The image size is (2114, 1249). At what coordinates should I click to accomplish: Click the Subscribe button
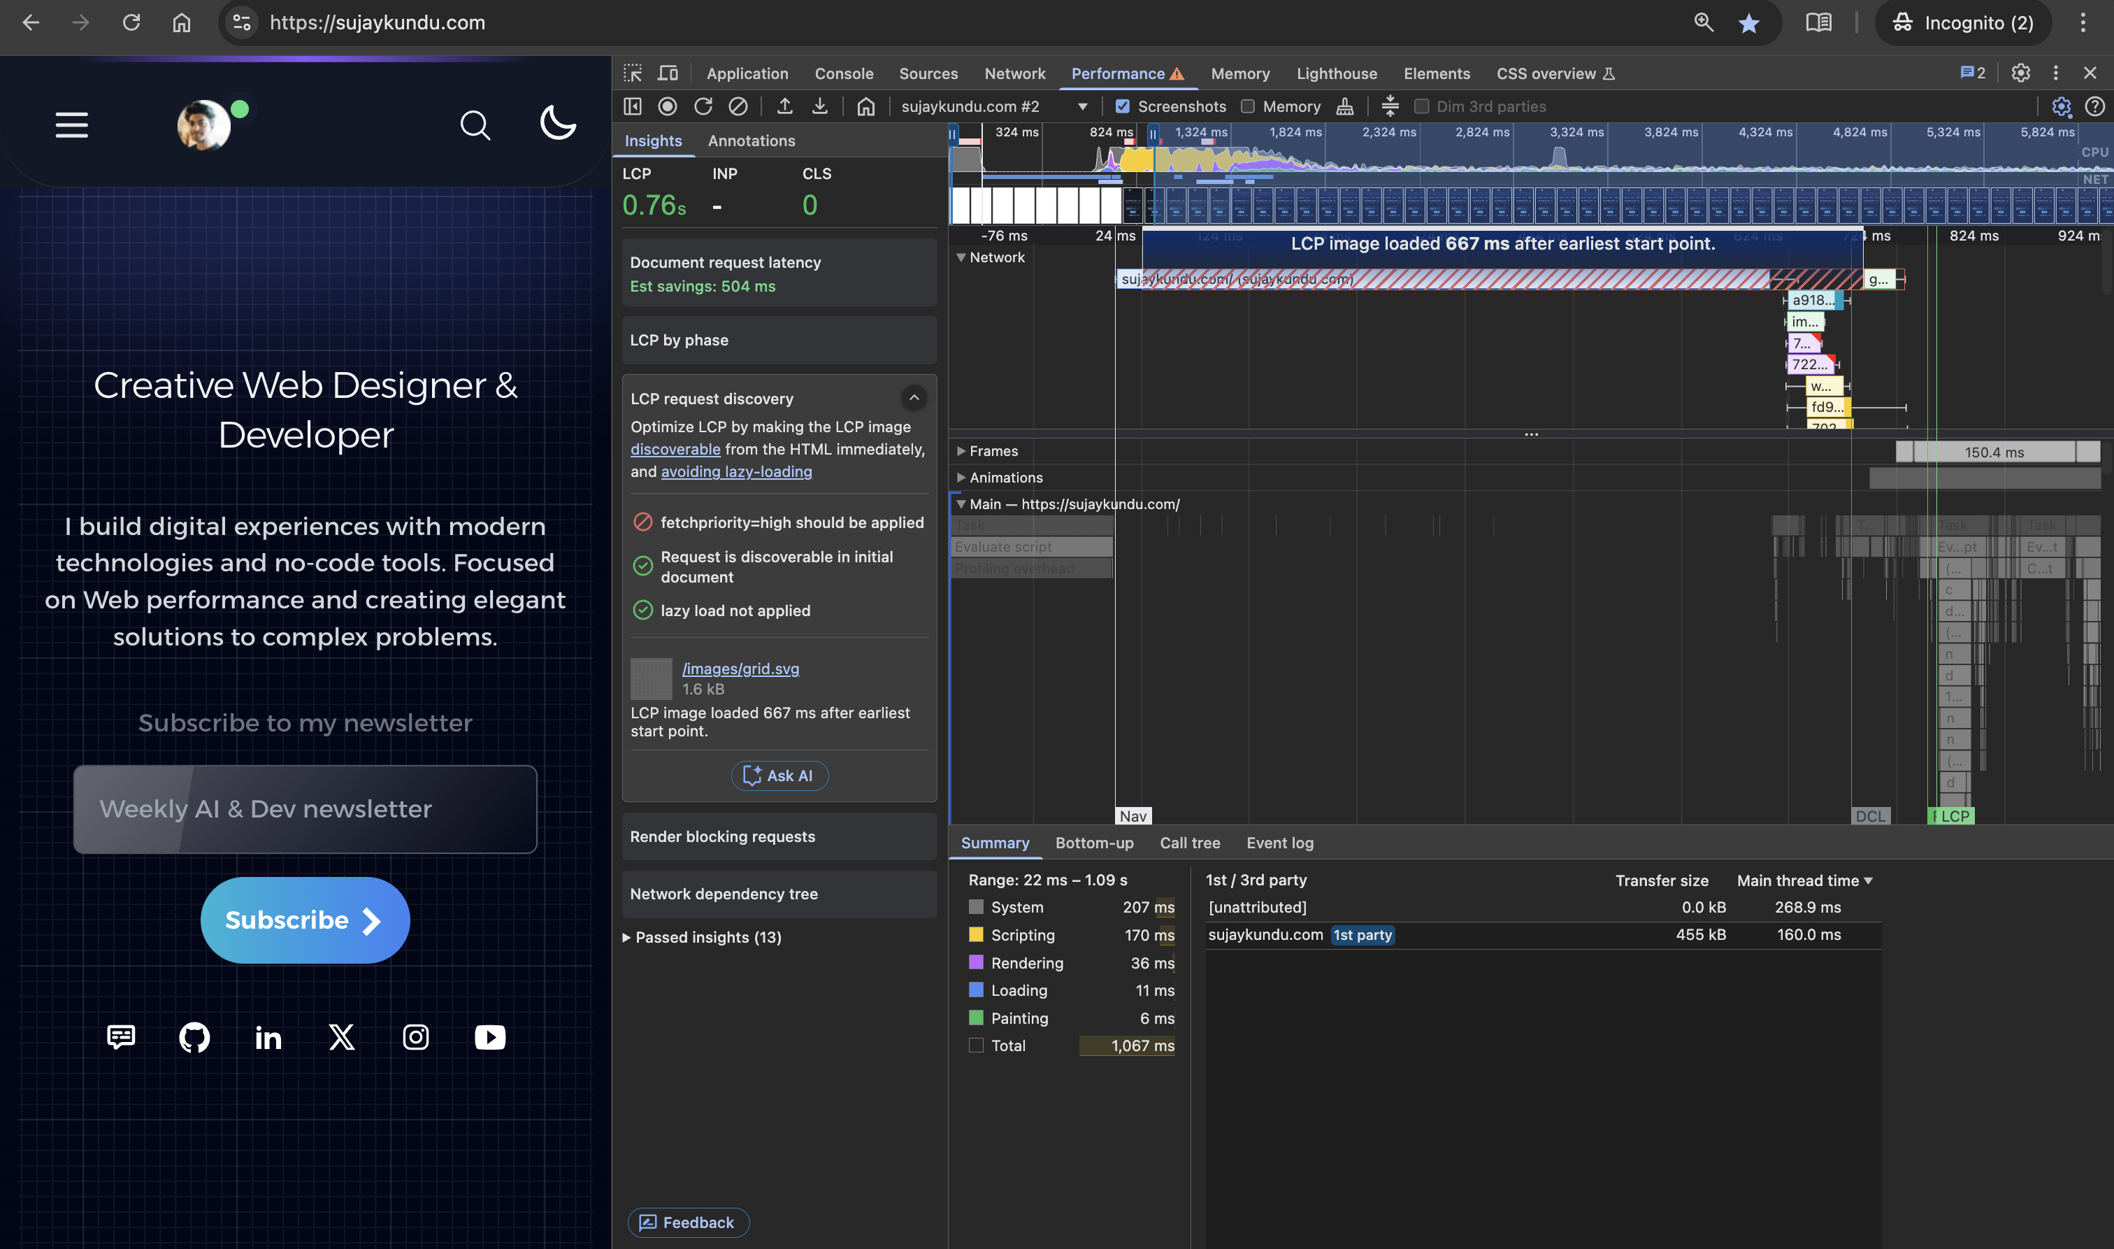coord(305,920)
